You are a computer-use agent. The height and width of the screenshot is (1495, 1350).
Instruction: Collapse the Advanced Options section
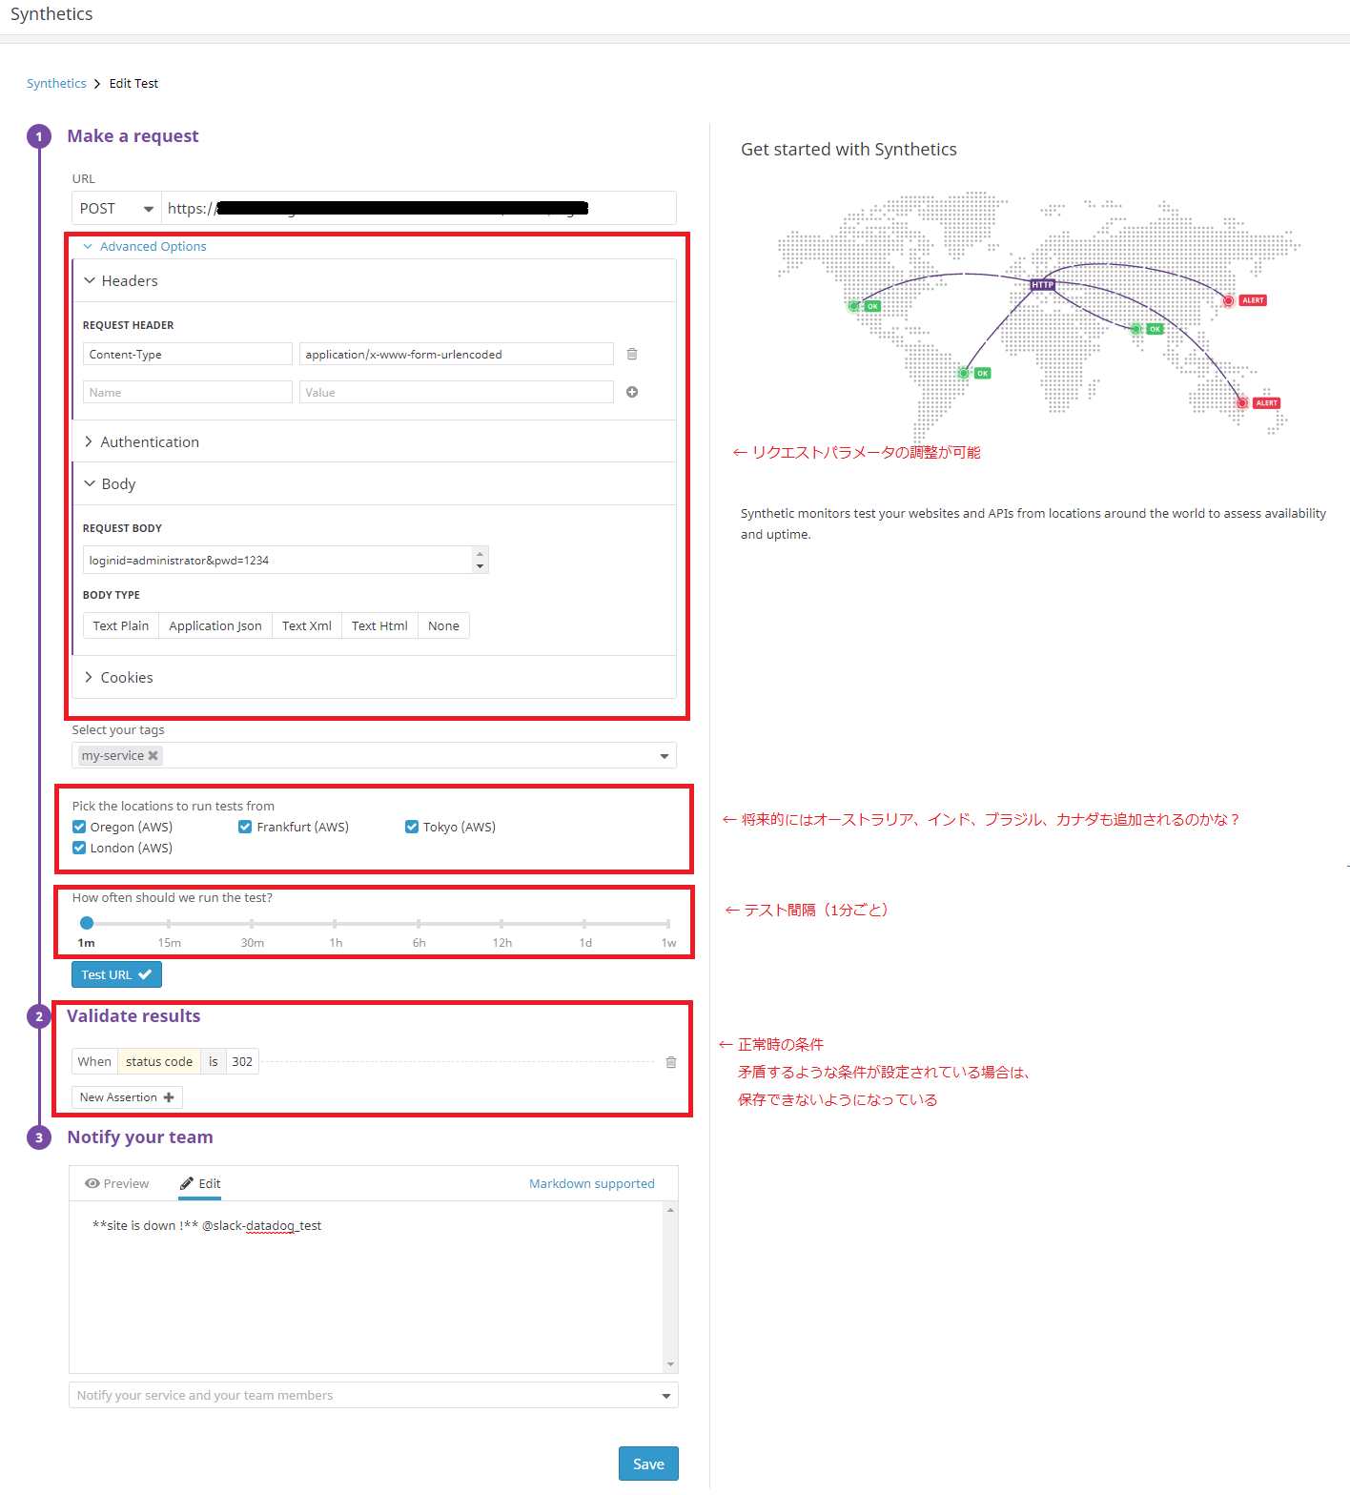[x=145, y=246]
